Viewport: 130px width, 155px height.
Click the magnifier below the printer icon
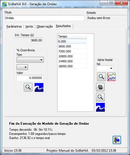click(x=100, y=97)
